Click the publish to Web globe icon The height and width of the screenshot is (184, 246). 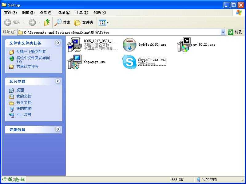(x=12, y=59)
